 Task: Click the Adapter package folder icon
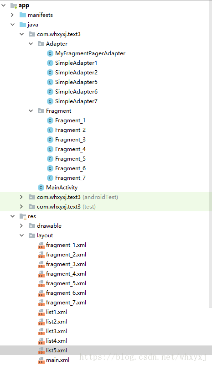(41, 44)
